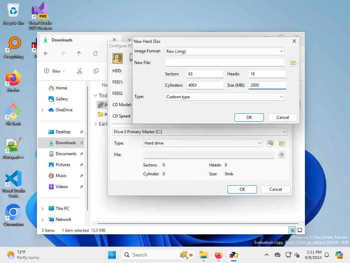Screen dimensions: 350x263
Task: Click the eject disc image icon
Action: tap(282, 155)
